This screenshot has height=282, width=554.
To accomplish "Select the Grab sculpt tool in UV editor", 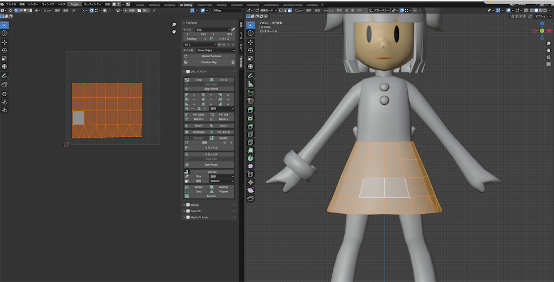I will tap(4, 94).
